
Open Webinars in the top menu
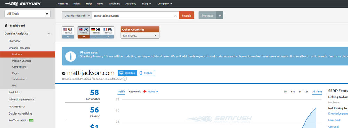pyautogui.click(x=114, y=4)
